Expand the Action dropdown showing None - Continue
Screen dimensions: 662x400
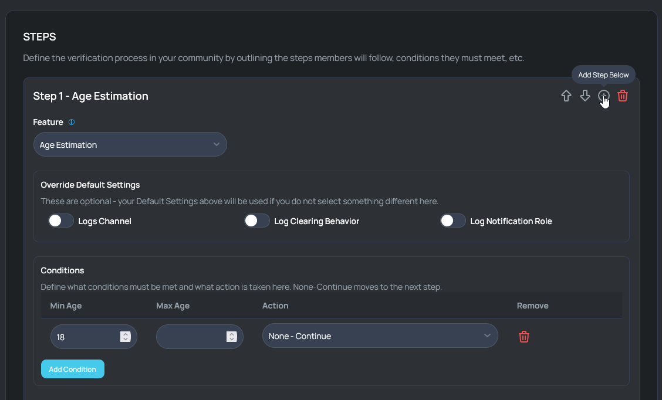tap(380, 336)
